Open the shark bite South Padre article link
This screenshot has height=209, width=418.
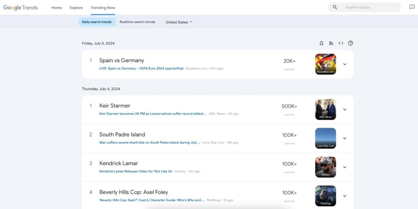coord(150,143)
